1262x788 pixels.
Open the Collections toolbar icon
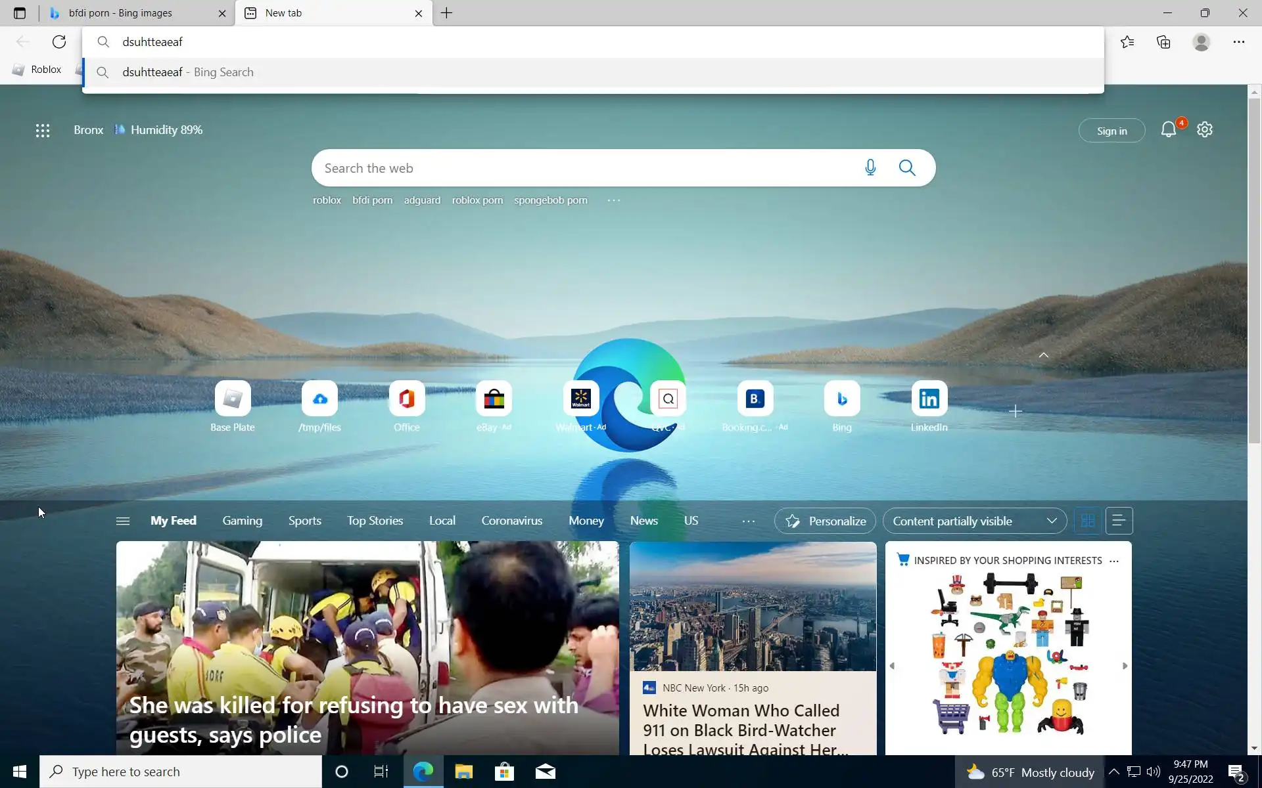tap(1163, 42)
